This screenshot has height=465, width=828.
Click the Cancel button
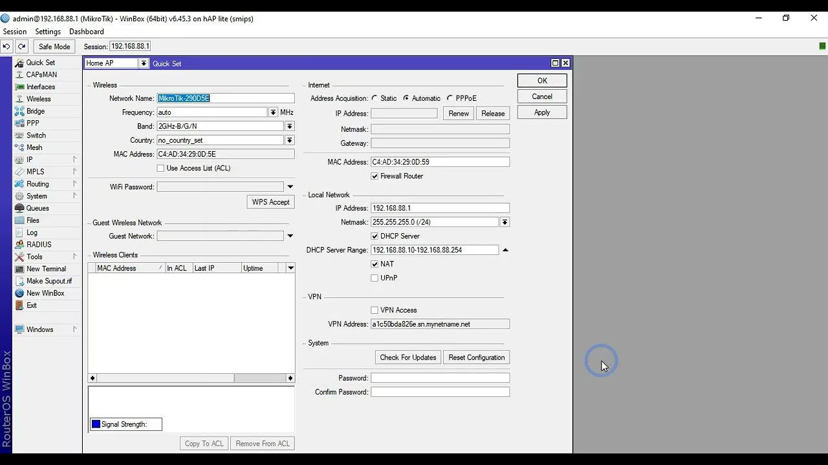542,97
